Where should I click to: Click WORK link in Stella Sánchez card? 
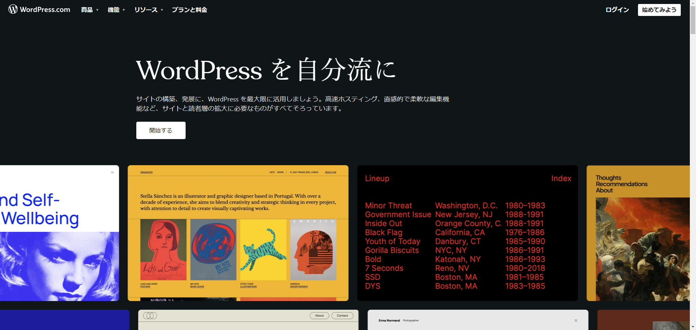[281, 172]
